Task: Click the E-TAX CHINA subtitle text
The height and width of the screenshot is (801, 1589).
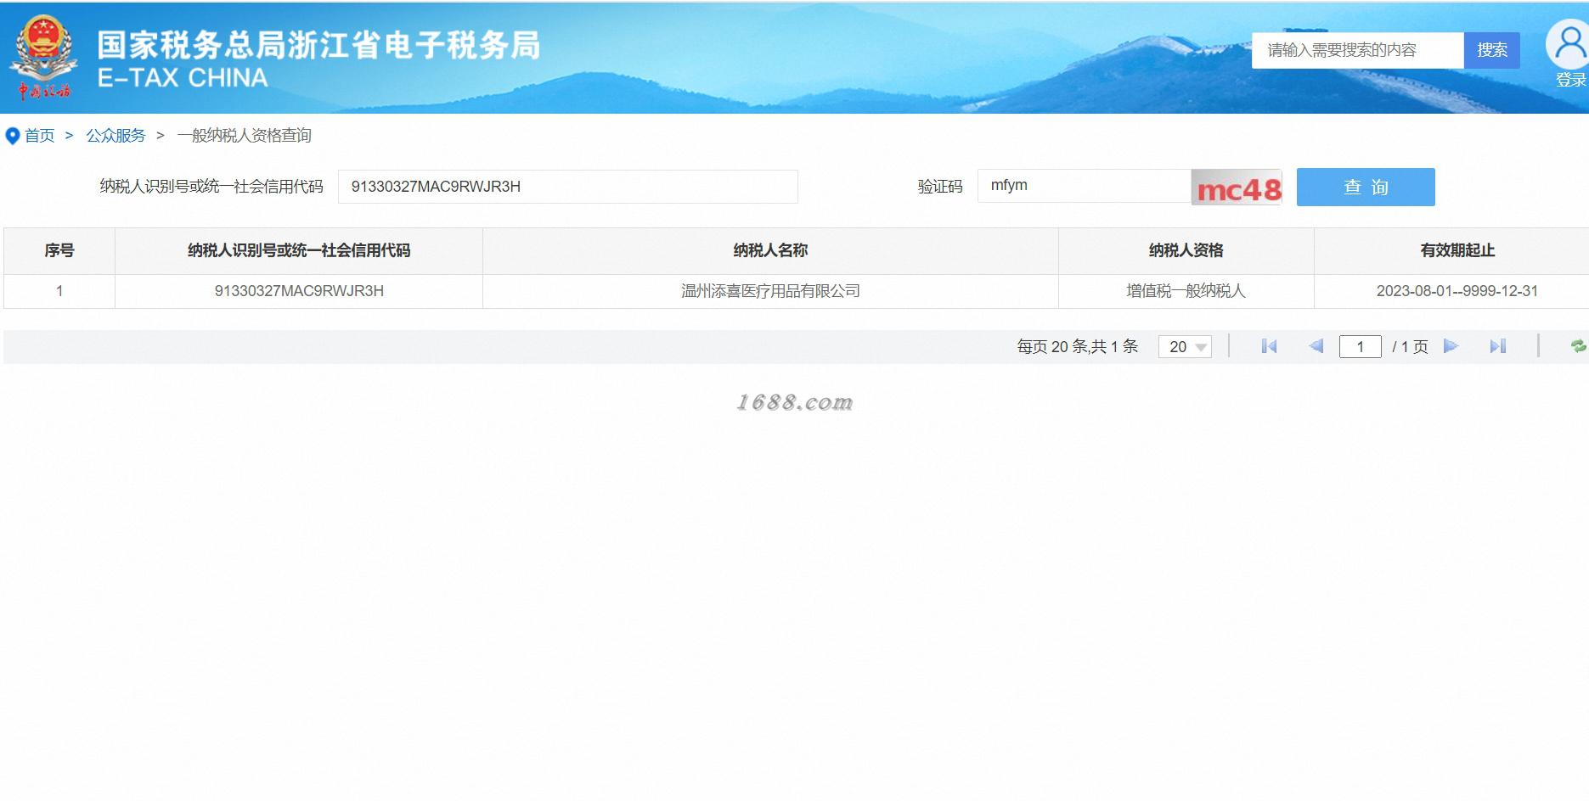Action: pos(183,78)
